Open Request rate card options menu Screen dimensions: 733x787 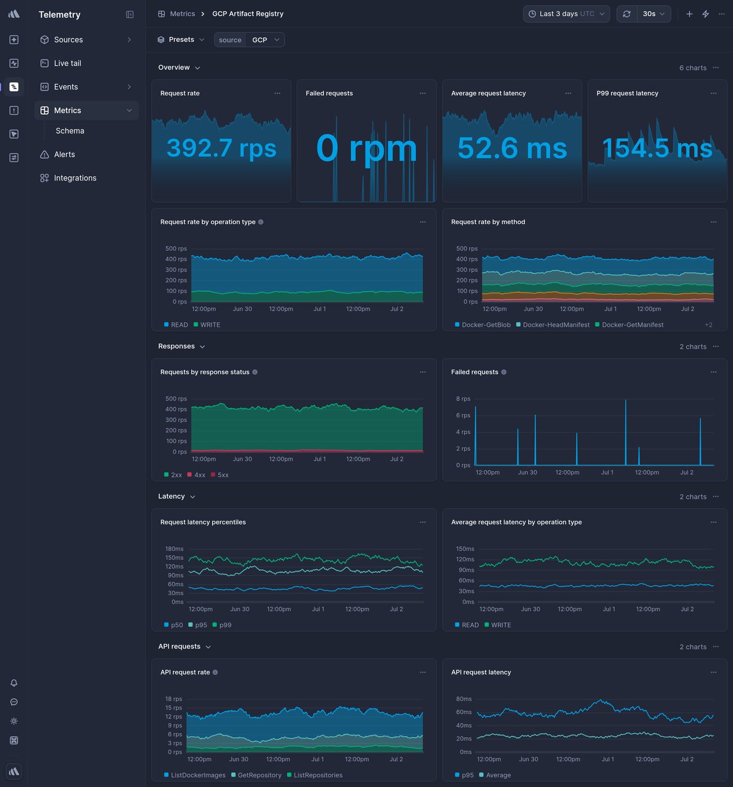[277, 93]
